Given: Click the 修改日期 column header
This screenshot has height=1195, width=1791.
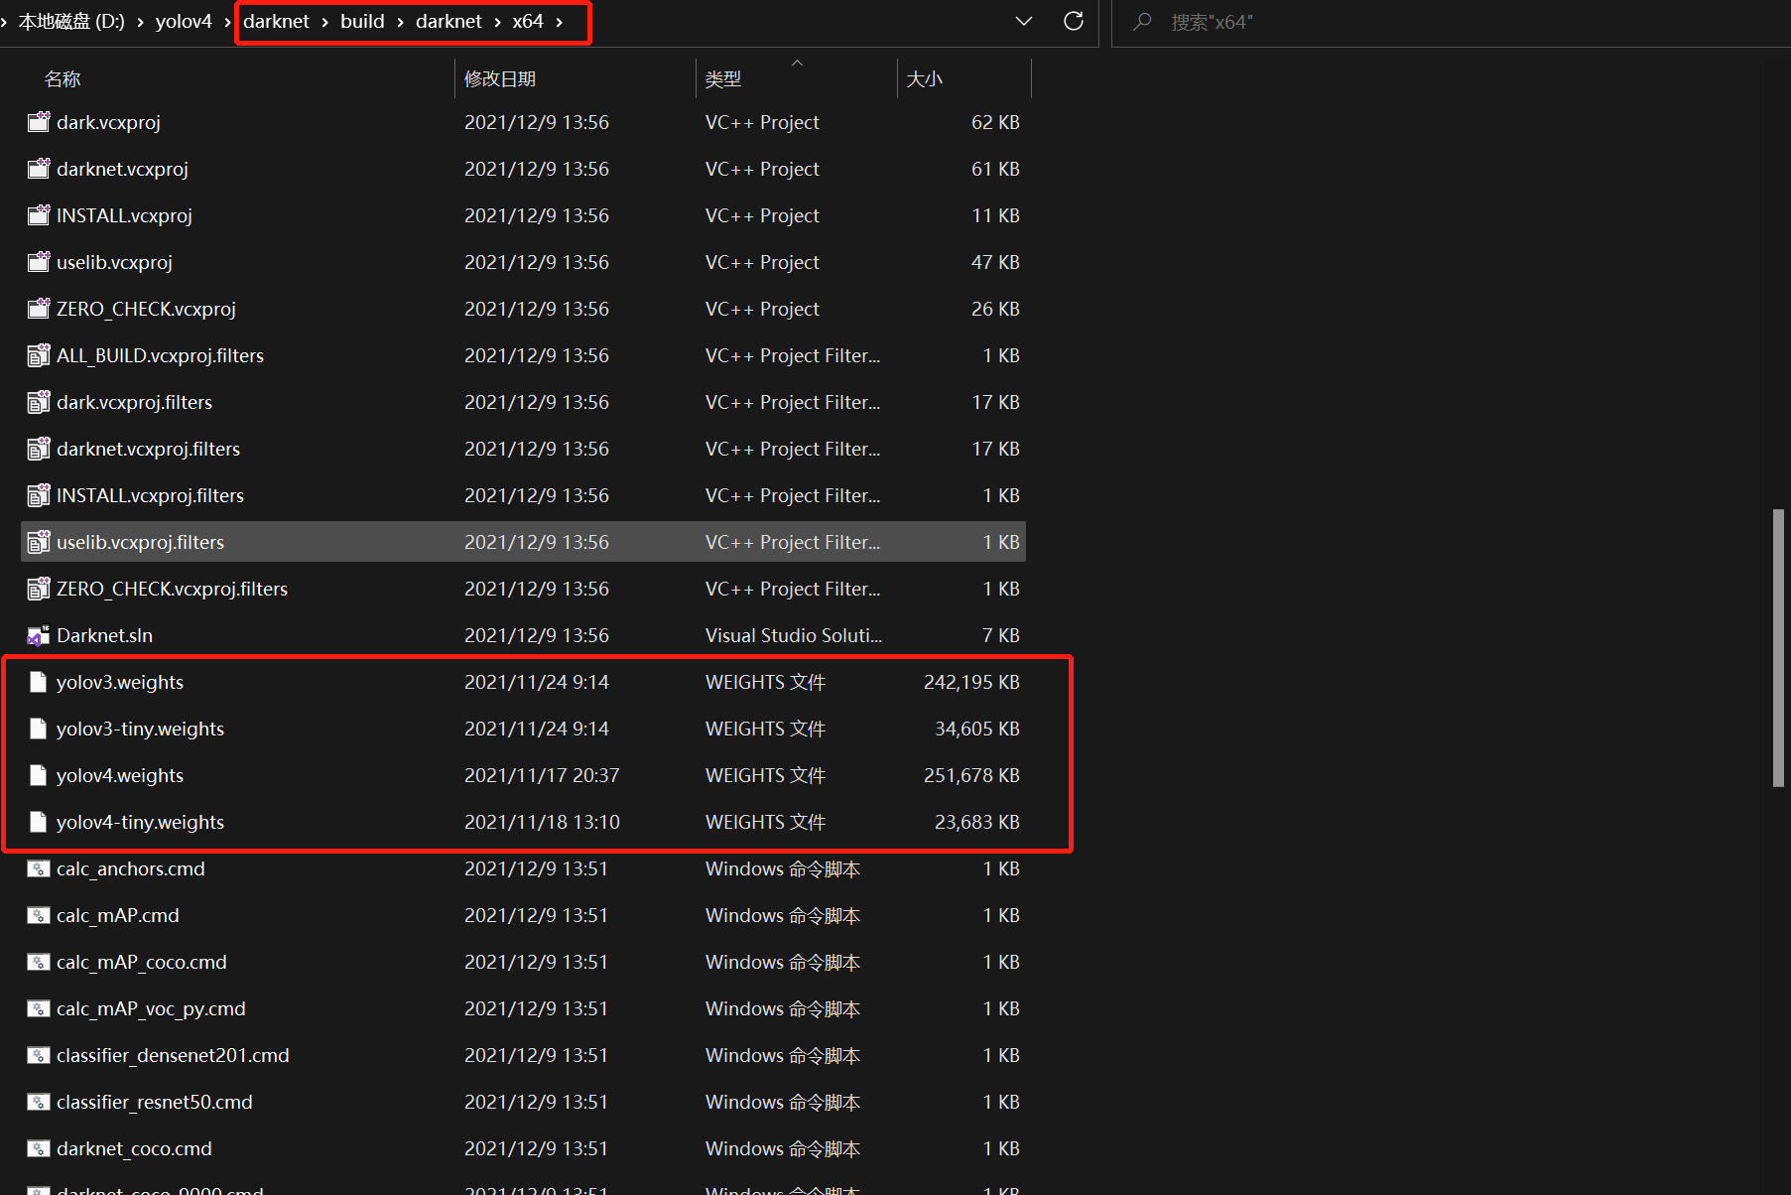Looking at the screenshot, I should pos(500,78).
